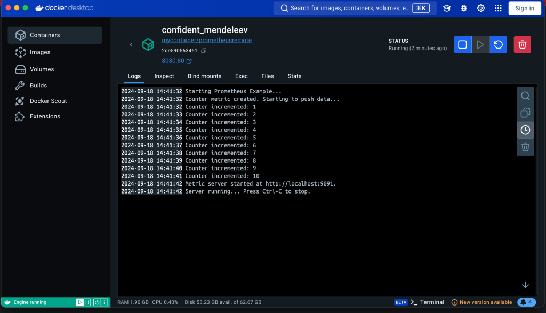This screenshot has height=313, width=546.
Task: Click the CPU 0.40% usage text
Action: [x=165, y=302]
